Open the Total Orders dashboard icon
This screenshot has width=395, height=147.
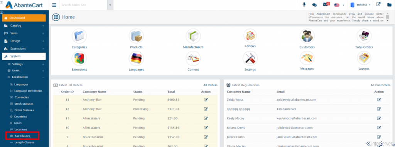[364, 36]
